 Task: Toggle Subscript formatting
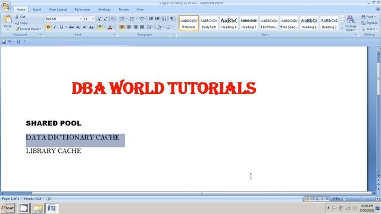click(78, 27)
